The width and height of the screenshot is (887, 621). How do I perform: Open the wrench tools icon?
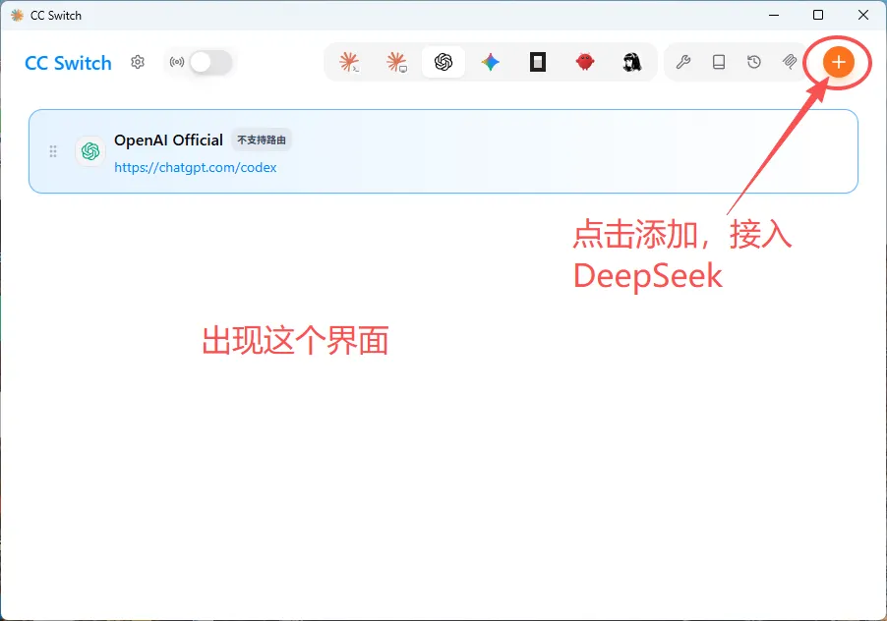click(x=683, y=62)
